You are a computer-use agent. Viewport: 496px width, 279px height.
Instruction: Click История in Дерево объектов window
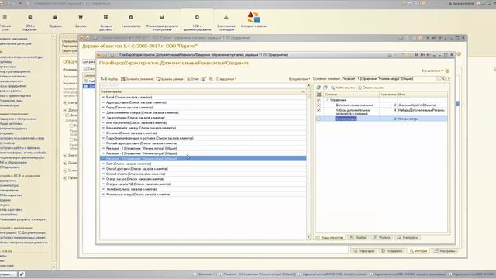click(x=418, y=251)
